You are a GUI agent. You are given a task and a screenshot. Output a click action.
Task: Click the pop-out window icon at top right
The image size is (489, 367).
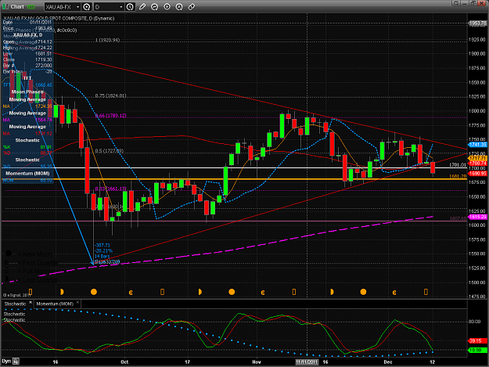click(x=456, y=3)
